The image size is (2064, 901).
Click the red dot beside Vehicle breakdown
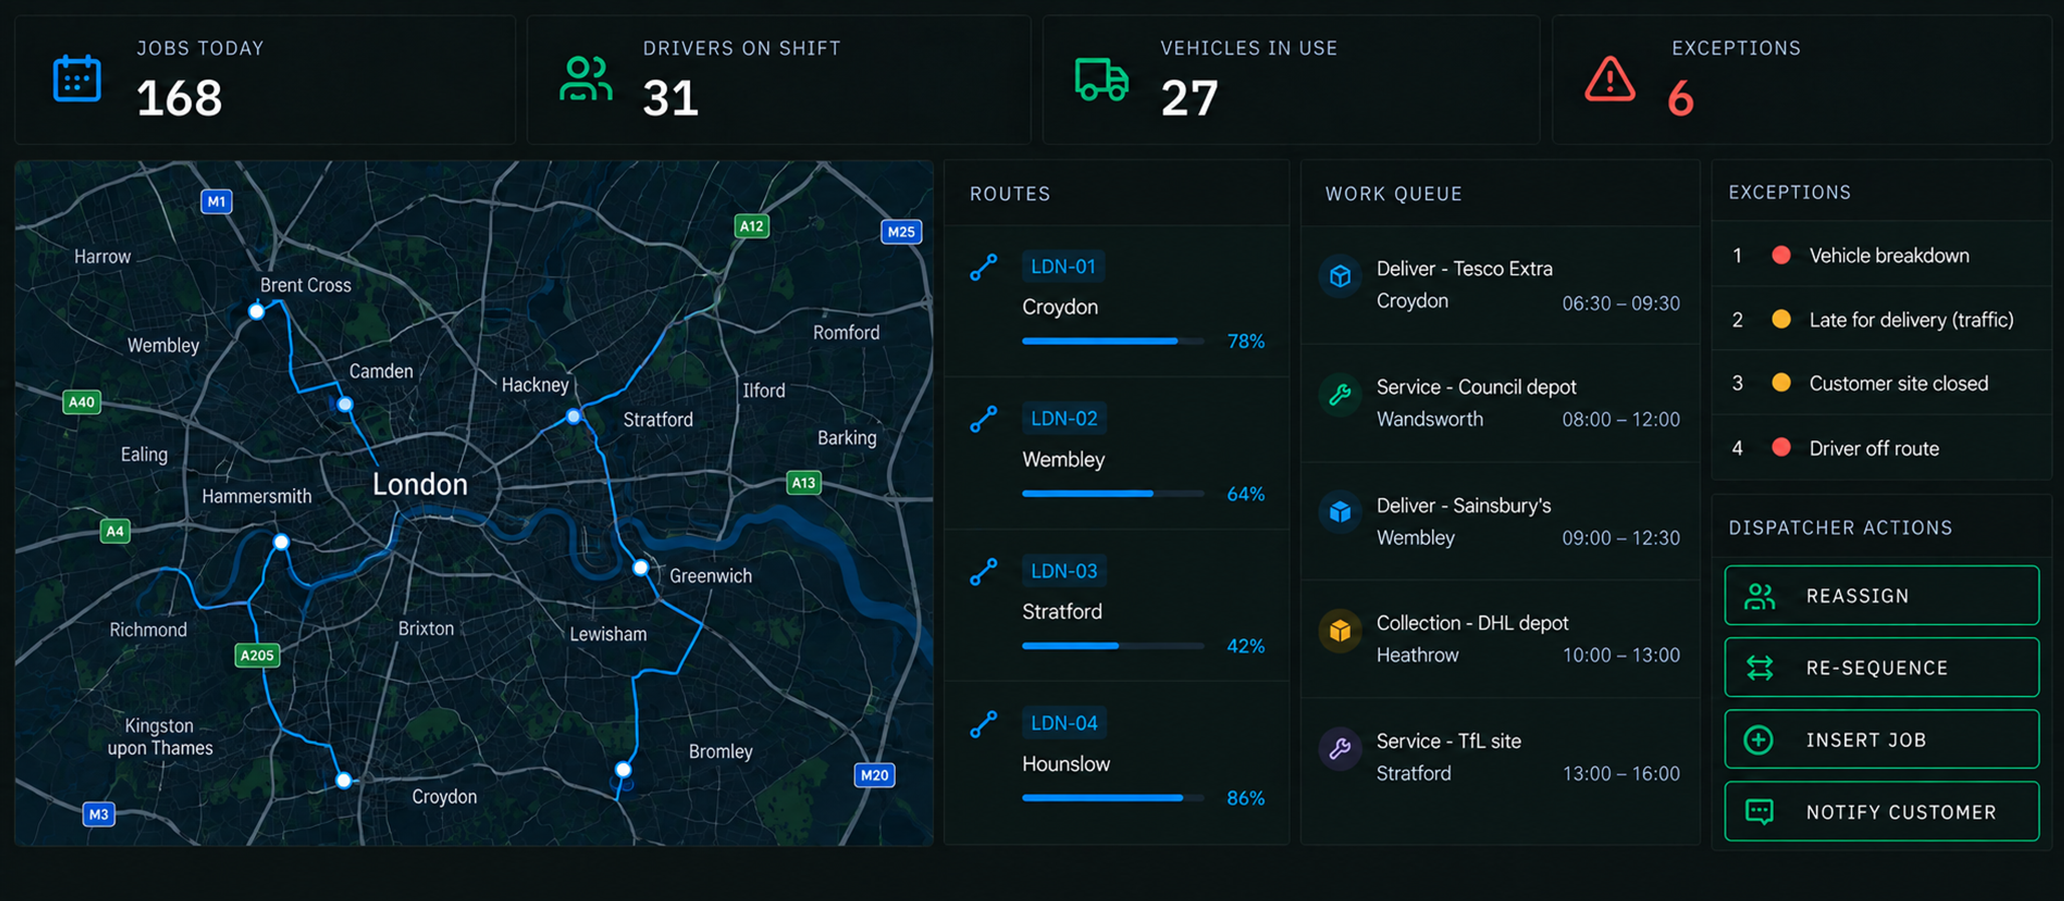click(1781, 255)
